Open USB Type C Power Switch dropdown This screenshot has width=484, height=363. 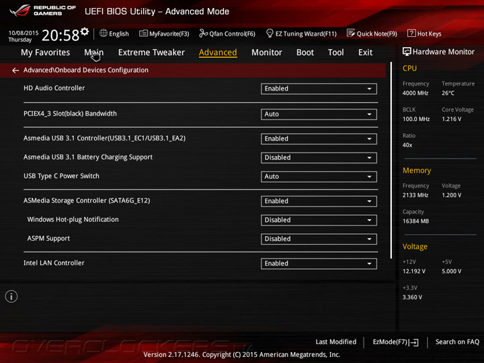(x=319, y=177)
